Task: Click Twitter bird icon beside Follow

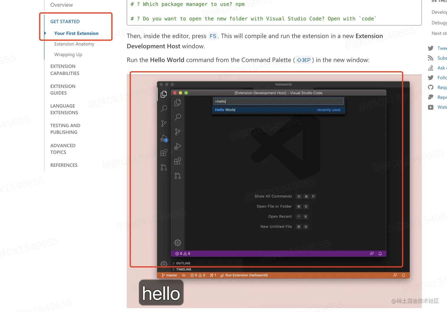Action: (431, 78)
